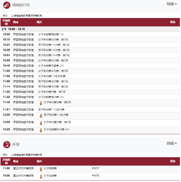Select event 男子凯林赛1/4决赛 - 第1组
181x182 pixels.
pyautogui.click(x=54, y=45)
